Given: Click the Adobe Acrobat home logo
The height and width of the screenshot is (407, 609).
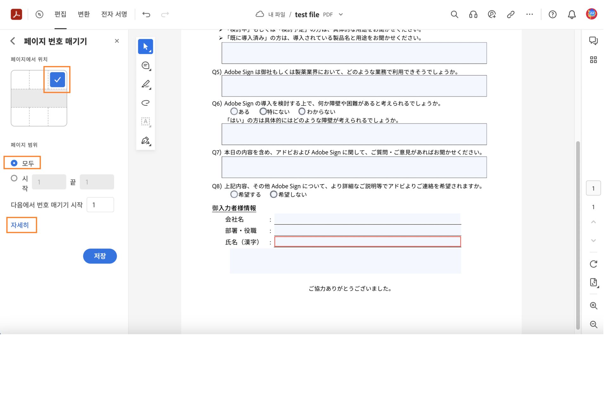Looking at the screenshot, I should coord(16,14).
